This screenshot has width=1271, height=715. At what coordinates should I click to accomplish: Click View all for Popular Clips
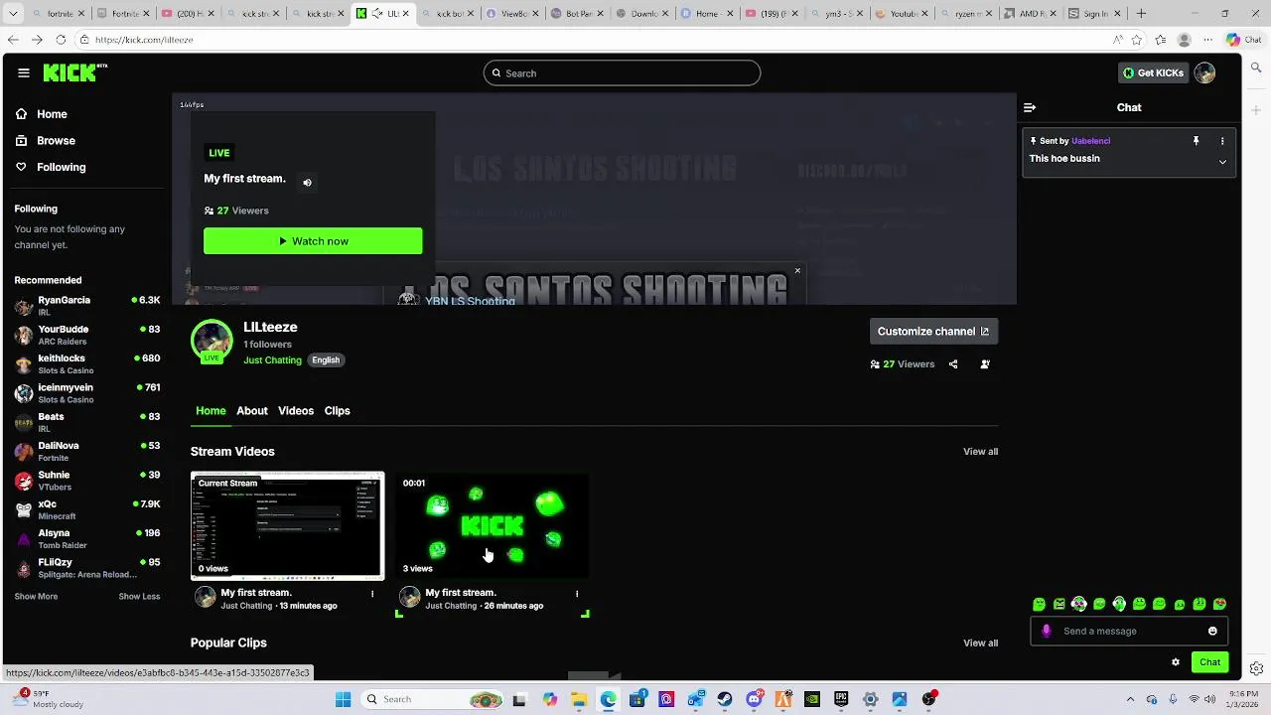(980, 643)
